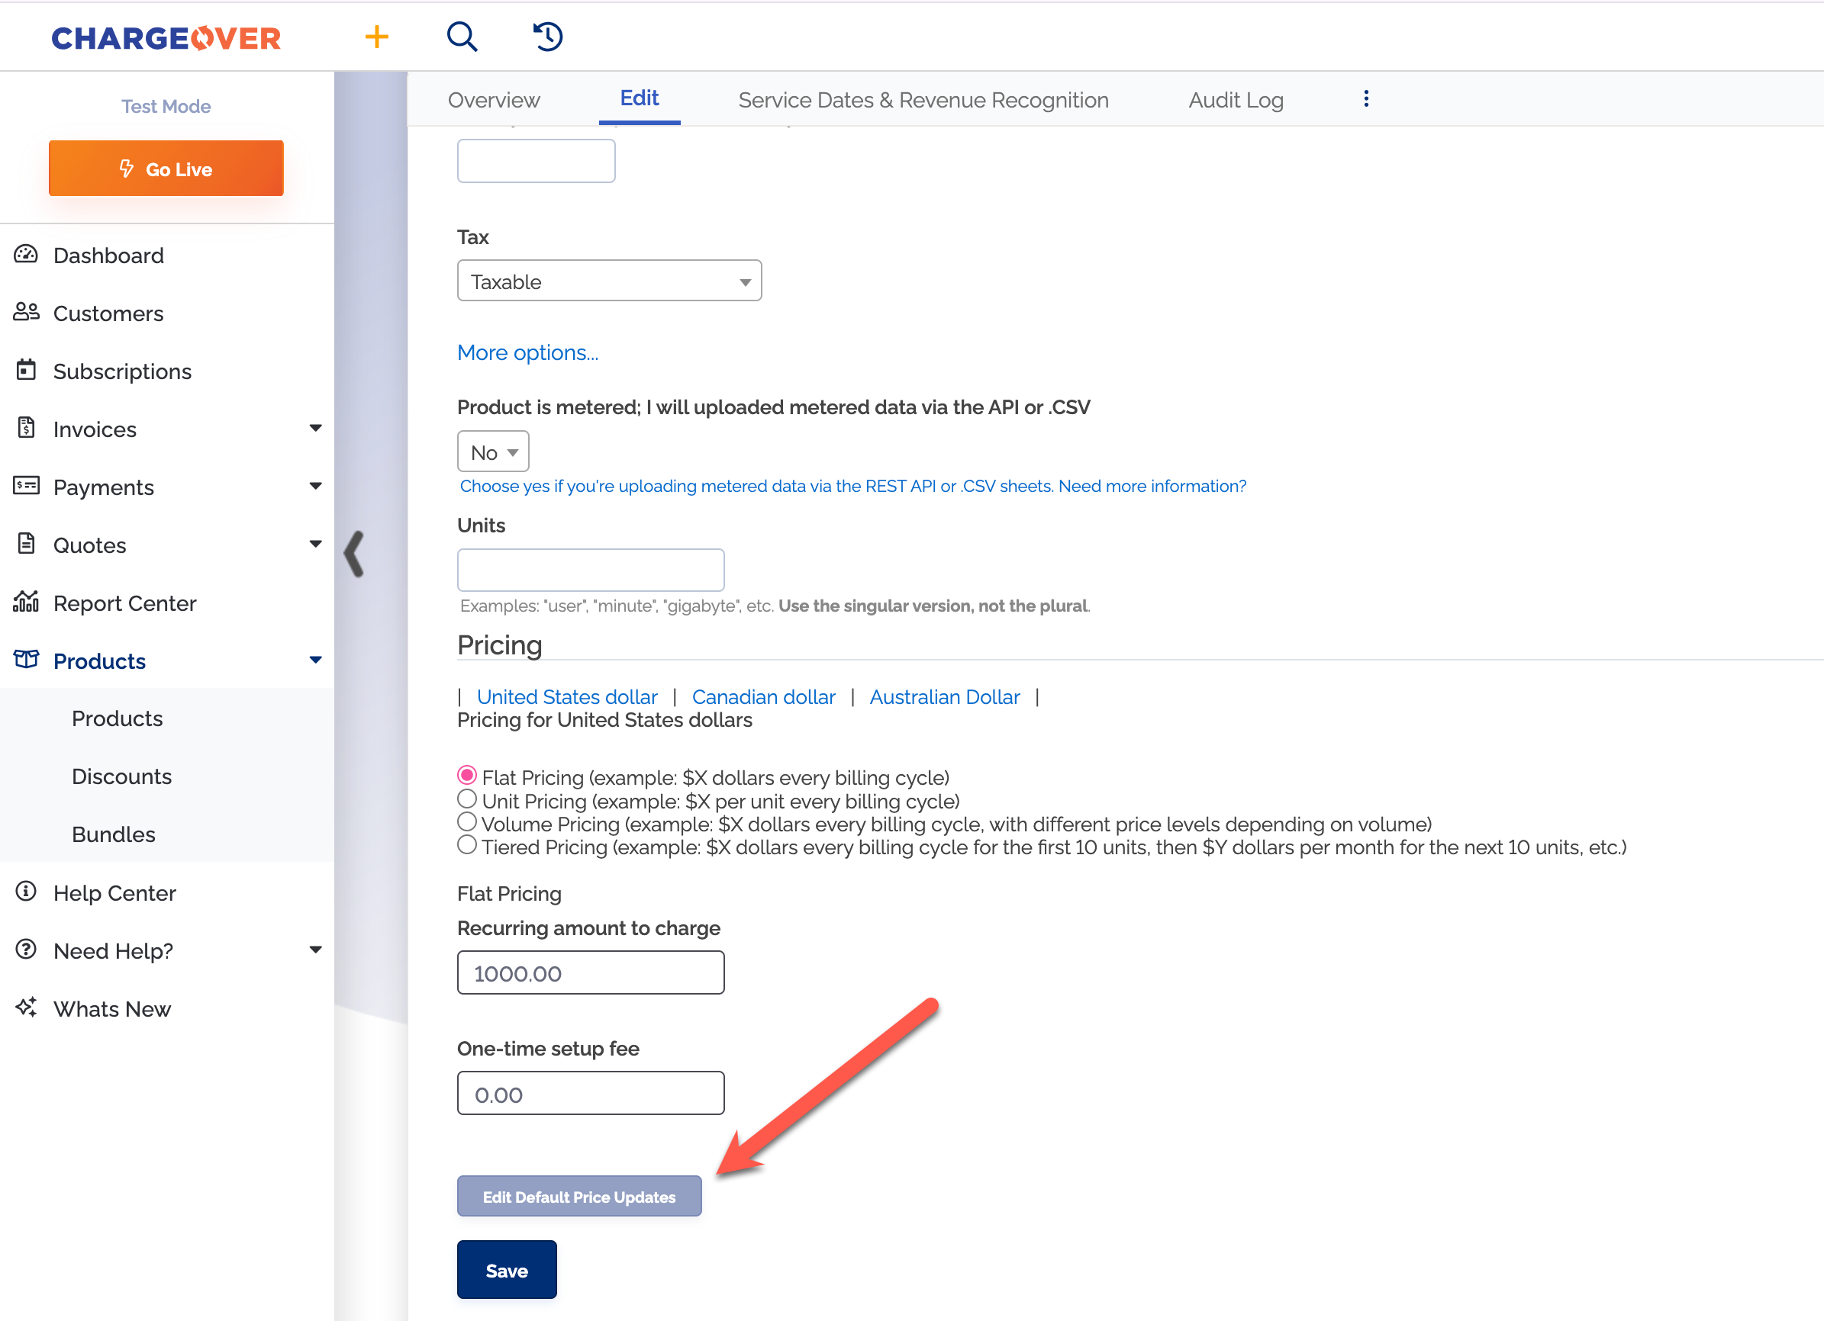1824x1321 pixels.
Task: Click the Dashboard gauge icon
Action: 26,255
